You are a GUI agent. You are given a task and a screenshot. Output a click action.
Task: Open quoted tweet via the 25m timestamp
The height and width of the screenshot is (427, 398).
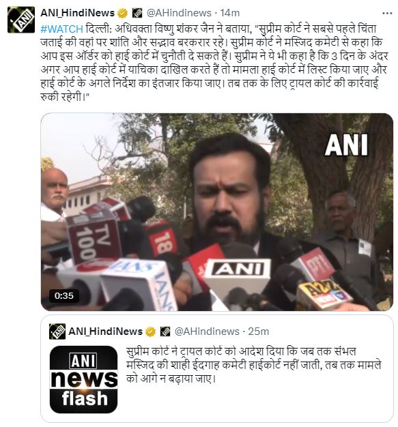click(259, 332)
